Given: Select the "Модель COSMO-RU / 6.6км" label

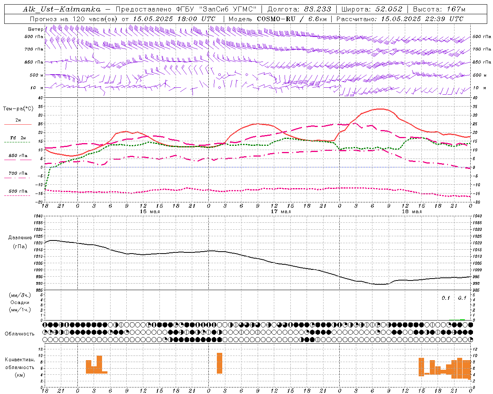Looking at the screenshot, I should click(278, 19).
